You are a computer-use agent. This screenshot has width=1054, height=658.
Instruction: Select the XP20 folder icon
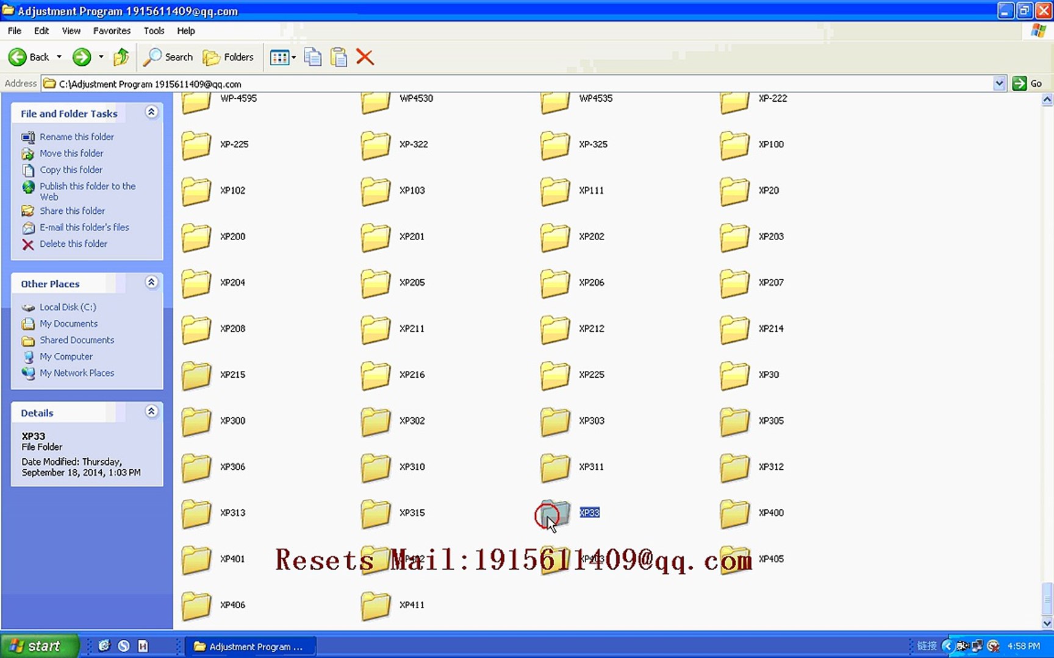point(734,191)
